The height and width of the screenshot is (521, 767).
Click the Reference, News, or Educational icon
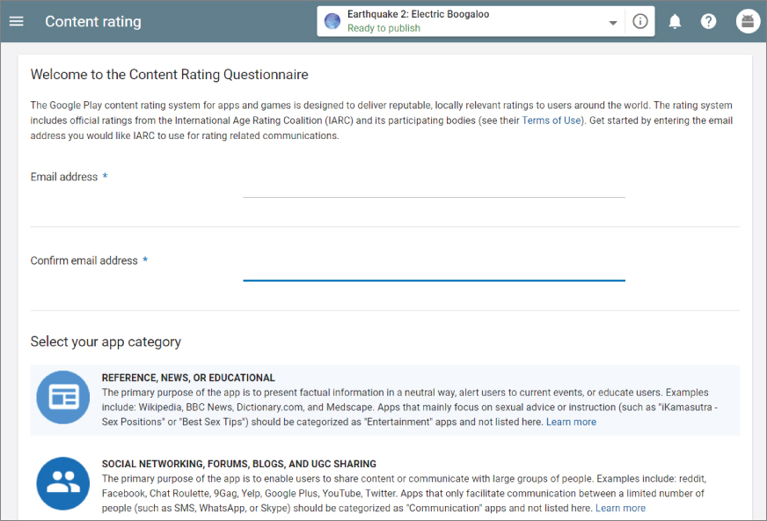pyautogui.click(x=63, y=397)
